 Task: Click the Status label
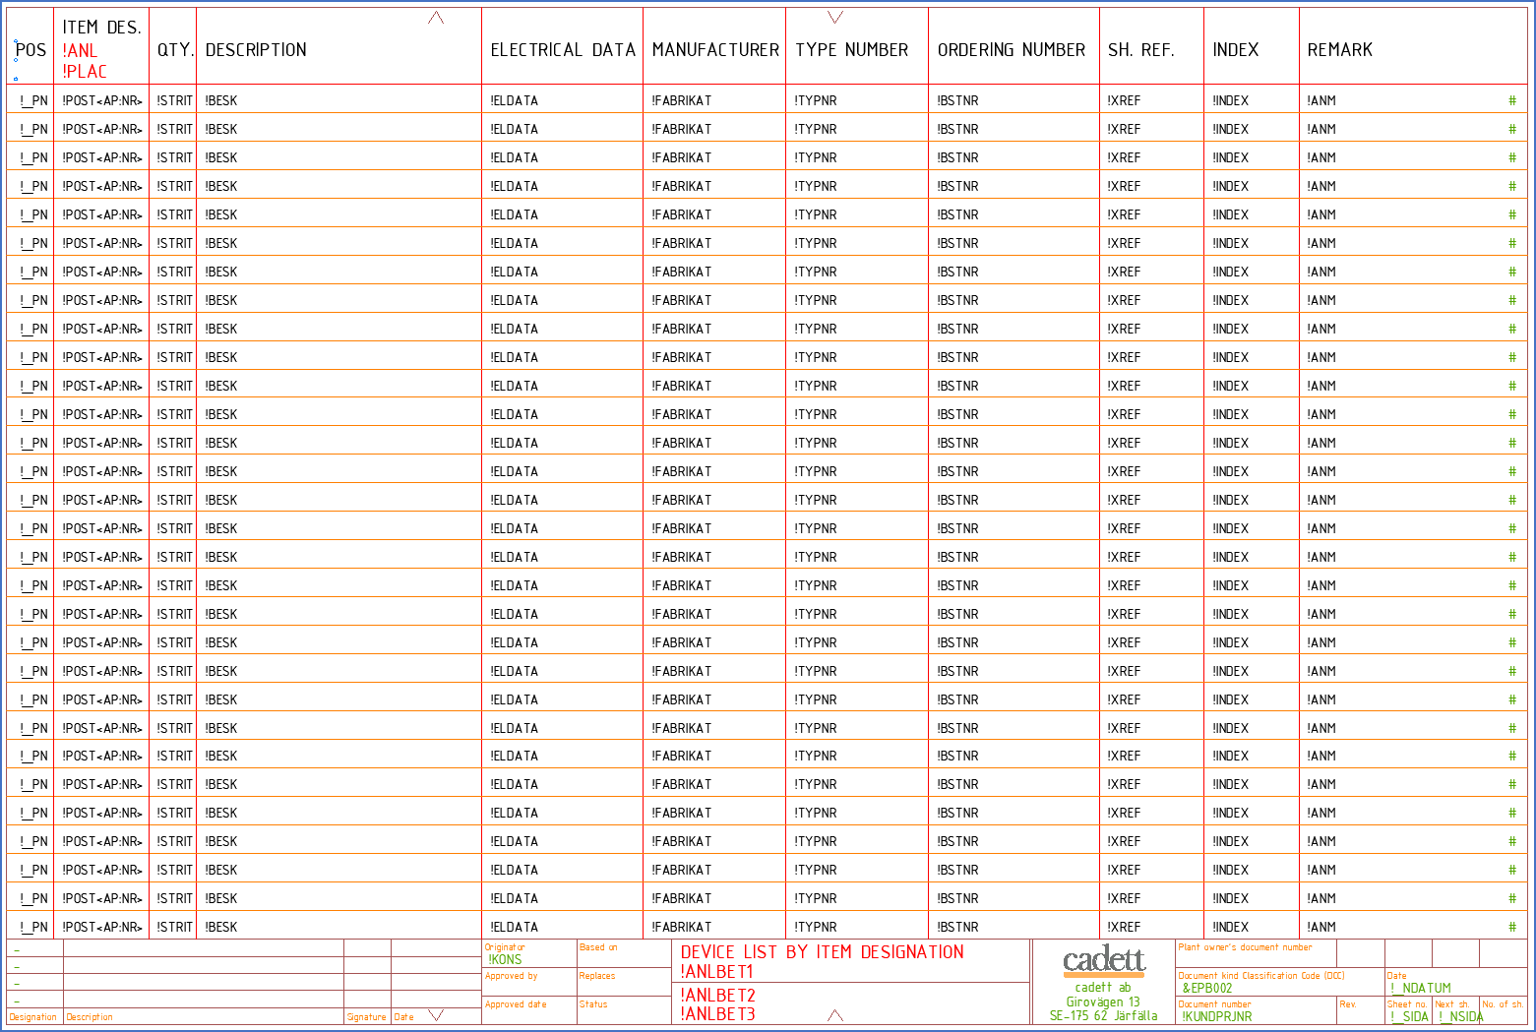coord(593,1004)
